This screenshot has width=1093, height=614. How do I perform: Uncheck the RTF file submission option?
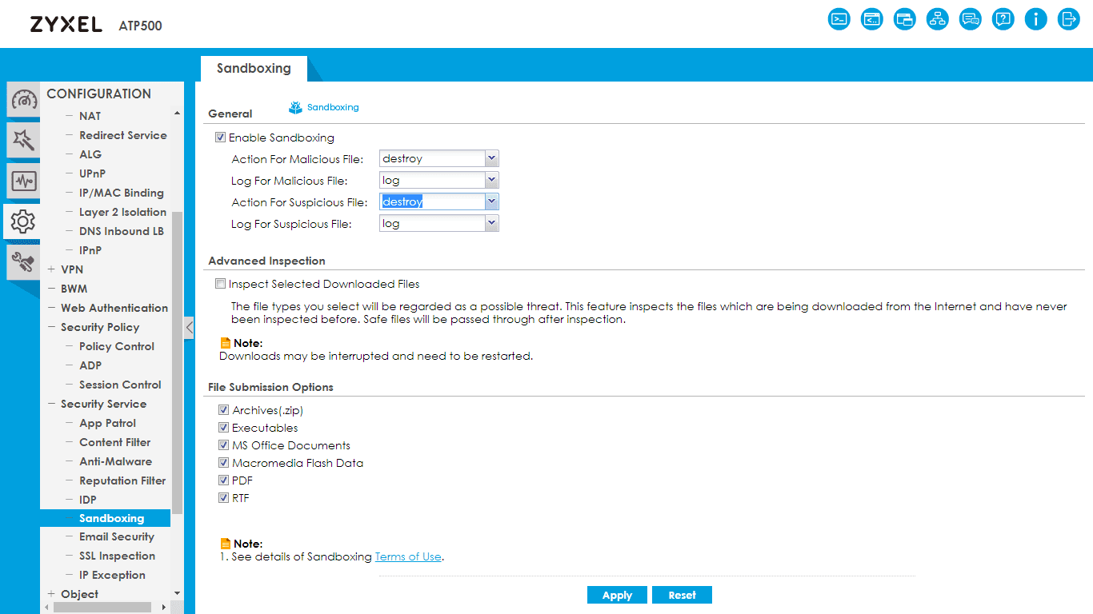coord(224,498)
